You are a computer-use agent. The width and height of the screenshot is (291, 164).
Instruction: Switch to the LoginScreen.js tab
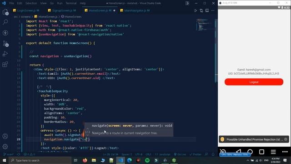click(26, 10)
